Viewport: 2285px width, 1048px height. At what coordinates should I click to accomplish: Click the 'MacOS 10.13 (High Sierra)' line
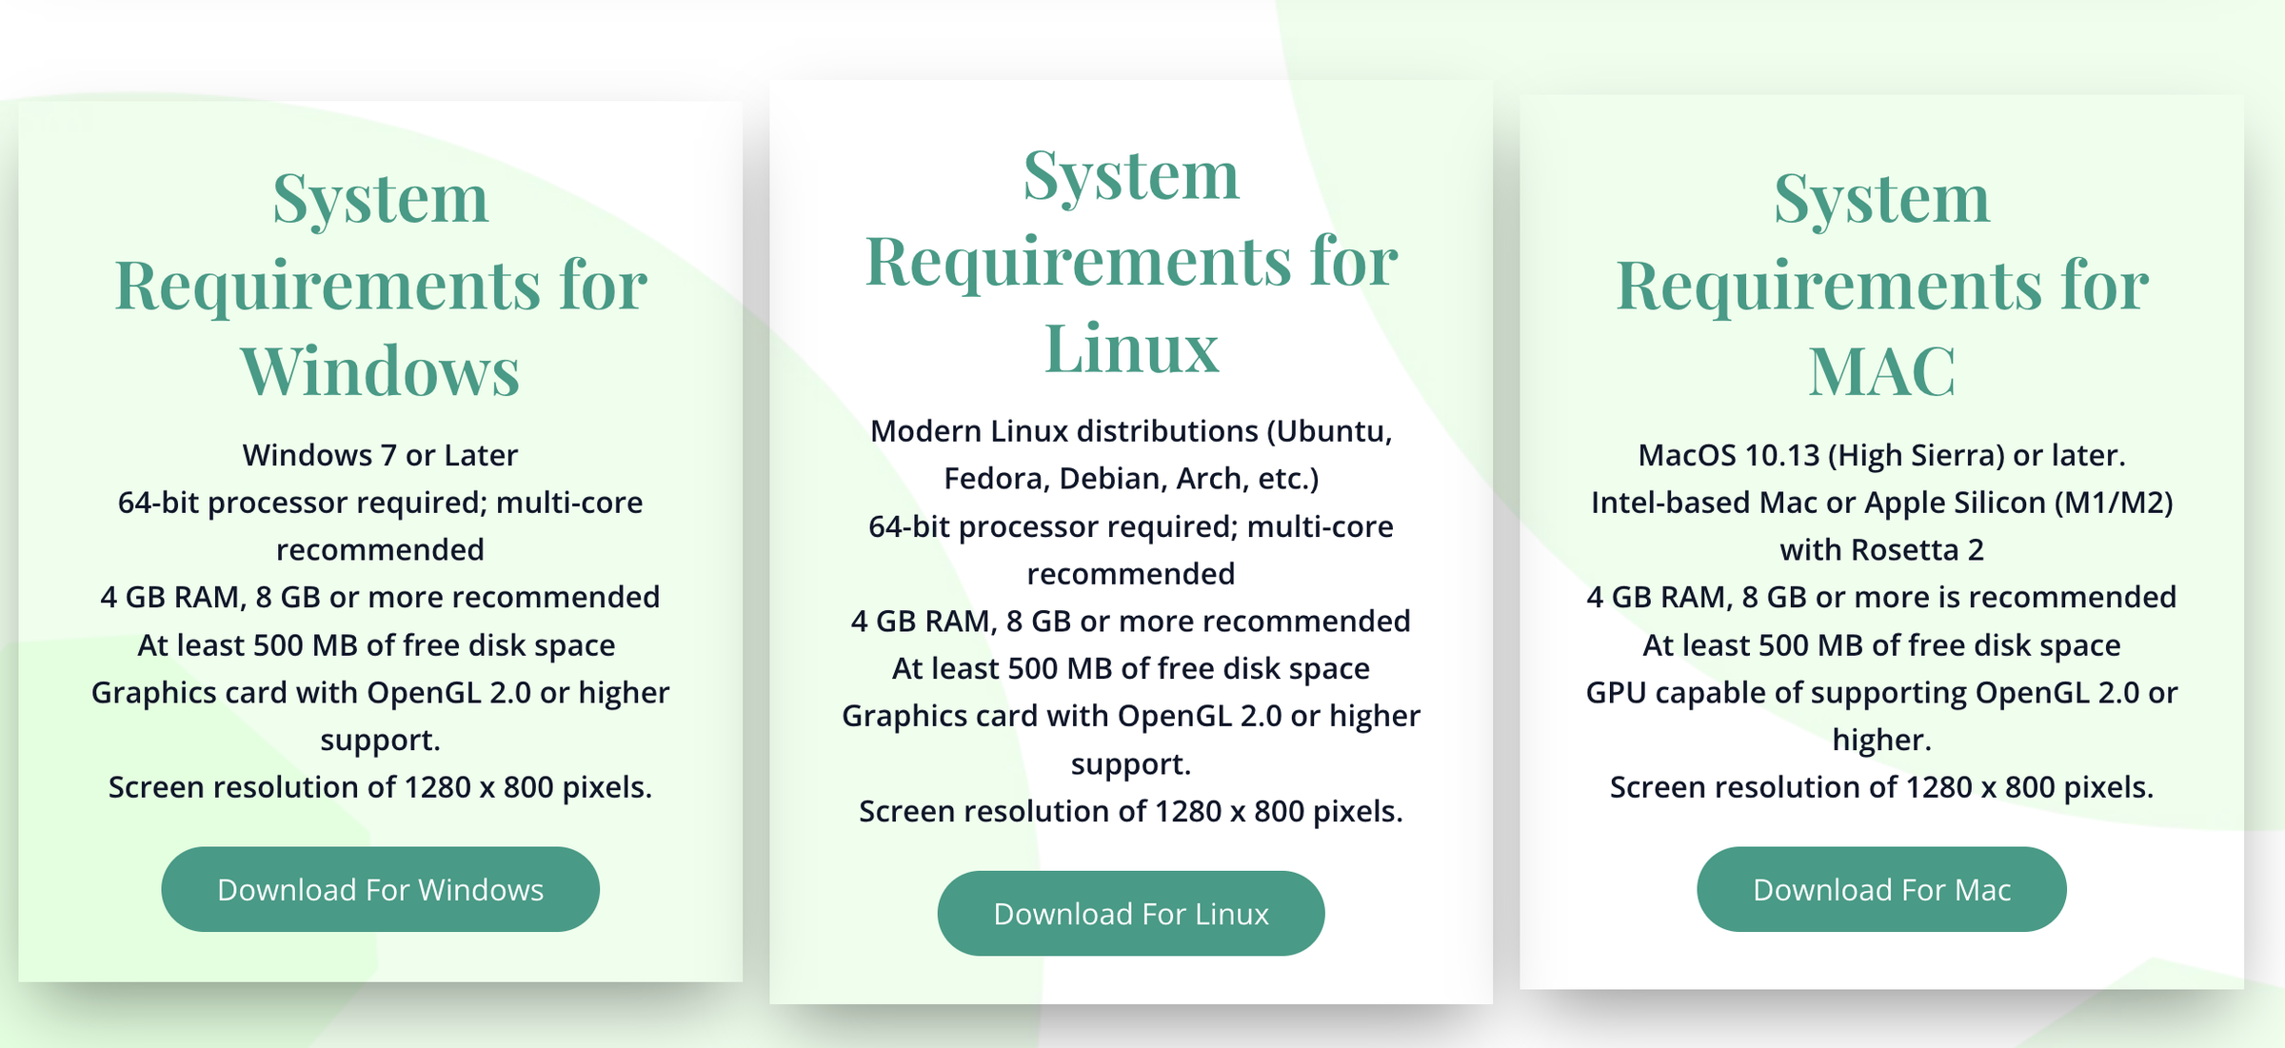1881,455
